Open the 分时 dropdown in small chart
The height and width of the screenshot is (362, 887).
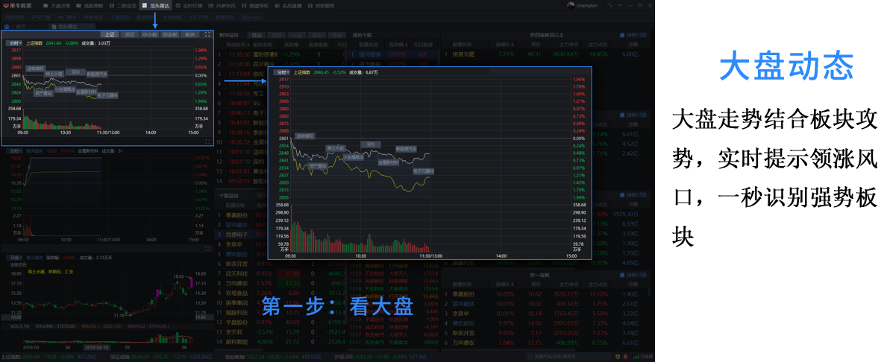tap(14, 43)
